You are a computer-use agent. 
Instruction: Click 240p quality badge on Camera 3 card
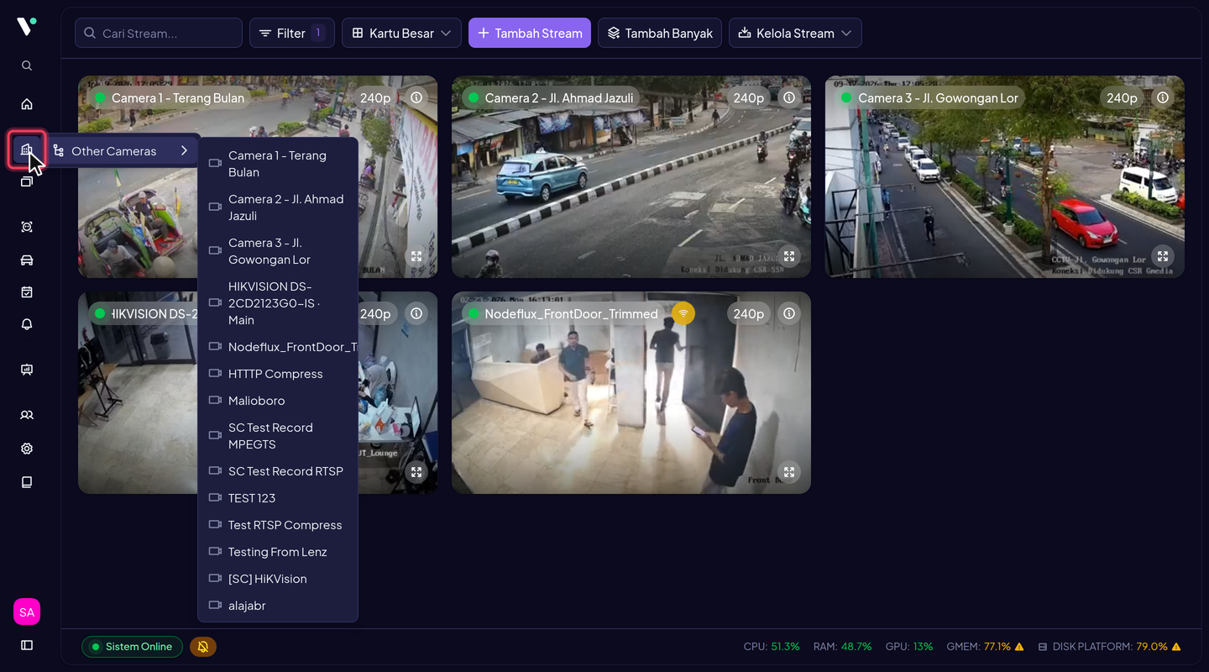click(x=1122, y=98)
